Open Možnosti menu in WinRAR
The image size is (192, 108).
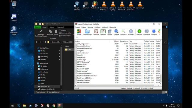pyautogui.click(x=105, y=27)
